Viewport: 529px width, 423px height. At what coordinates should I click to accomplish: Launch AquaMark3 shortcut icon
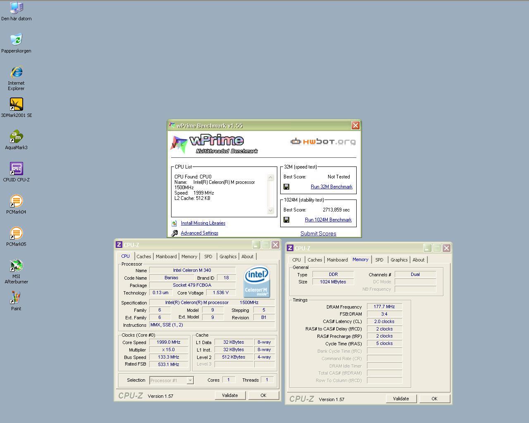(x=16, y=140)
